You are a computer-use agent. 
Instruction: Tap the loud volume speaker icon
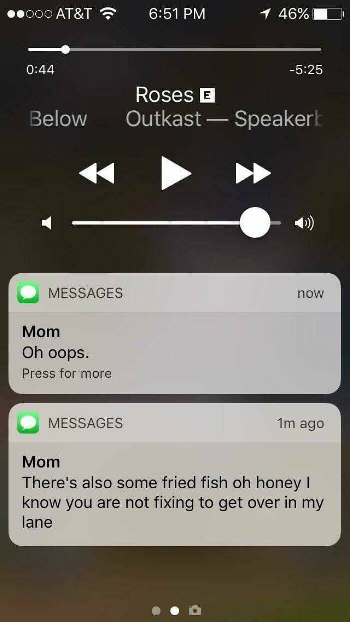(304, 223)
